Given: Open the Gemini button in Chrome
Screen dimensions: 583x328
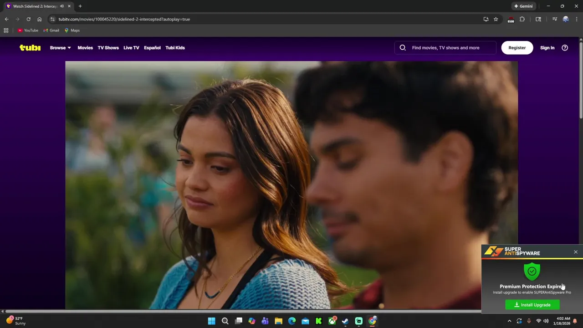Looking at the screenshot, I should click(523, 6).
